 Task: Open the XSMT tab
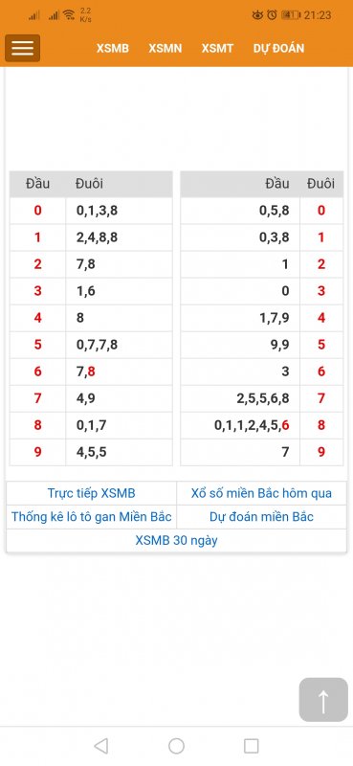pyautogui.click(x=217, y=49)
